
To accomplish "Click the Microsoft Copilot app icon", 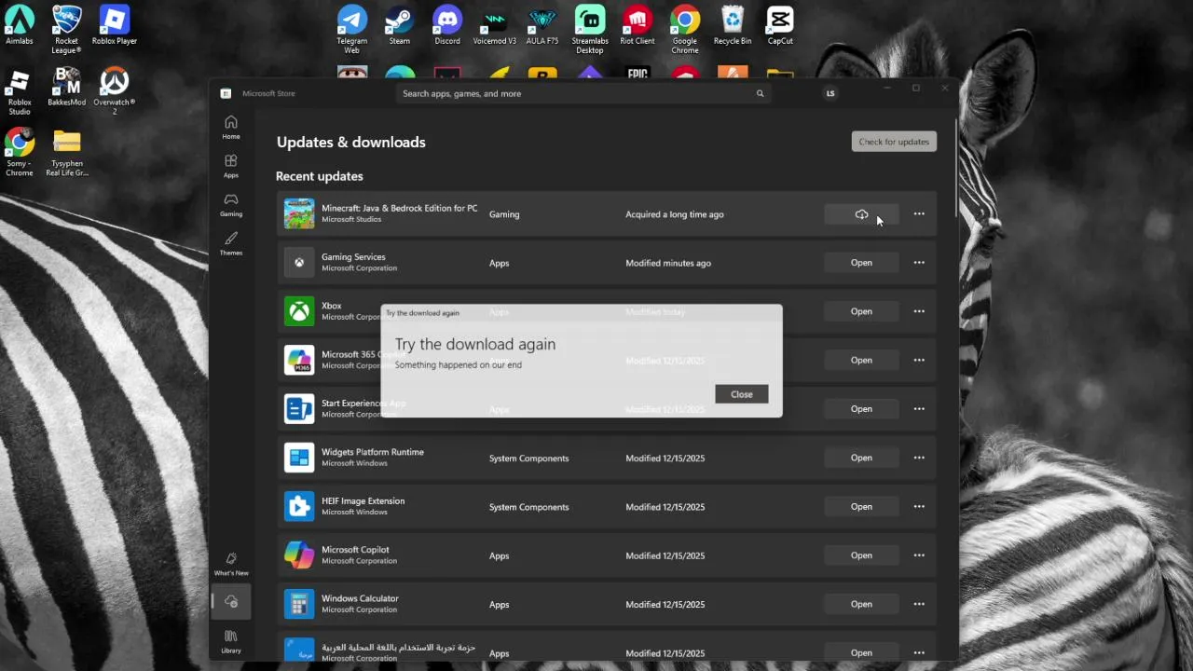I will click(x=299, y=555).
